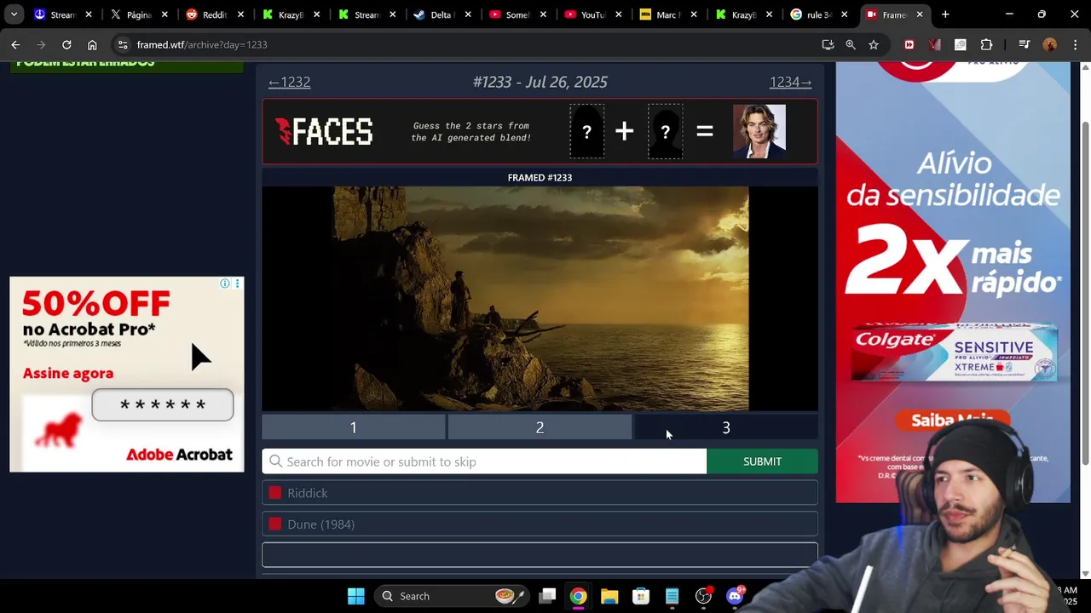Go back using the browser back arrow

[x=15, y=44]
